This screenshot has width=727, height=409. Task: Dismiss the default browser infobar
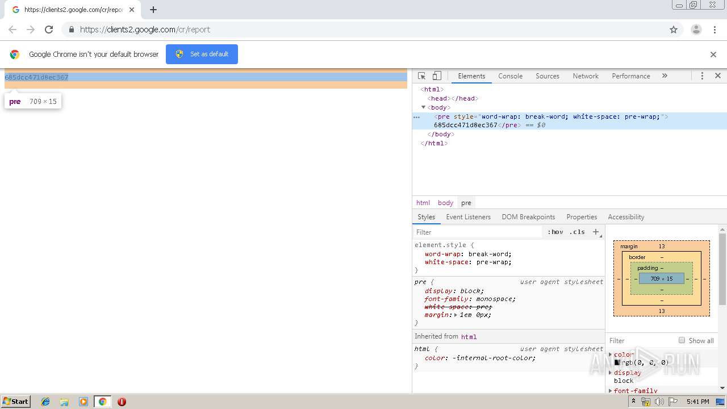[x=713, y=55]
